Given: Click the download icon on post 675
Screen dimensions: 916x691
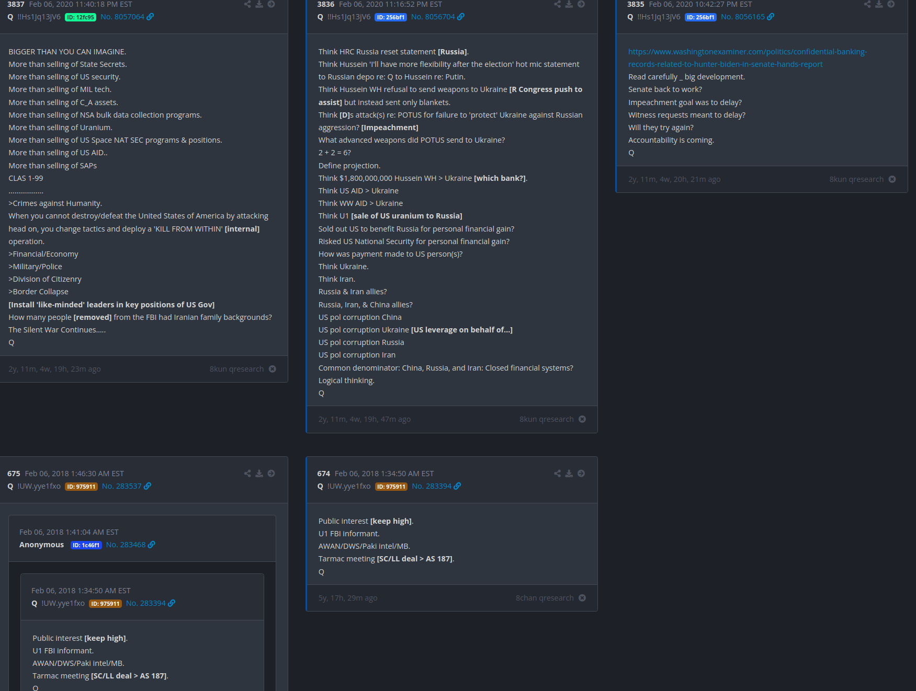Looking at the screenshot, I should coord(259,474).
